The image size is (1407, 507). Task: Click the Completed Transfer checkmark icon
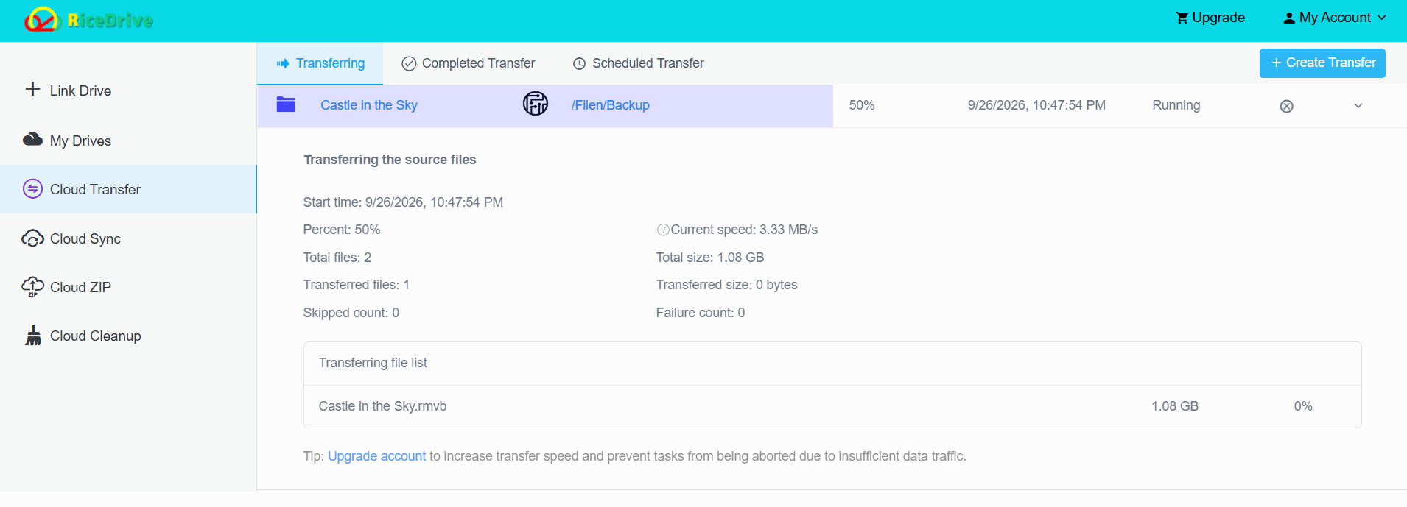point(409,64)
